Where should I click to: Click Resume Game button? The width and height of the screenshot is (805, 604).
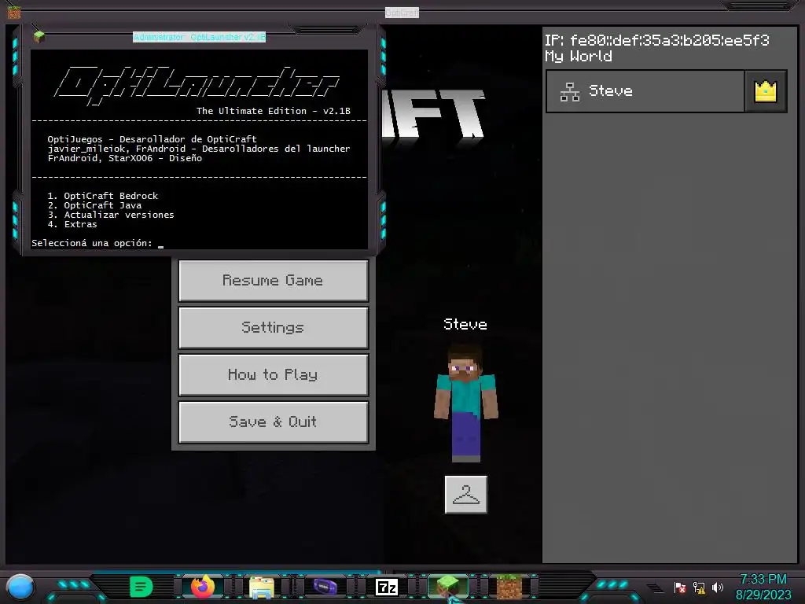[273, 281]
